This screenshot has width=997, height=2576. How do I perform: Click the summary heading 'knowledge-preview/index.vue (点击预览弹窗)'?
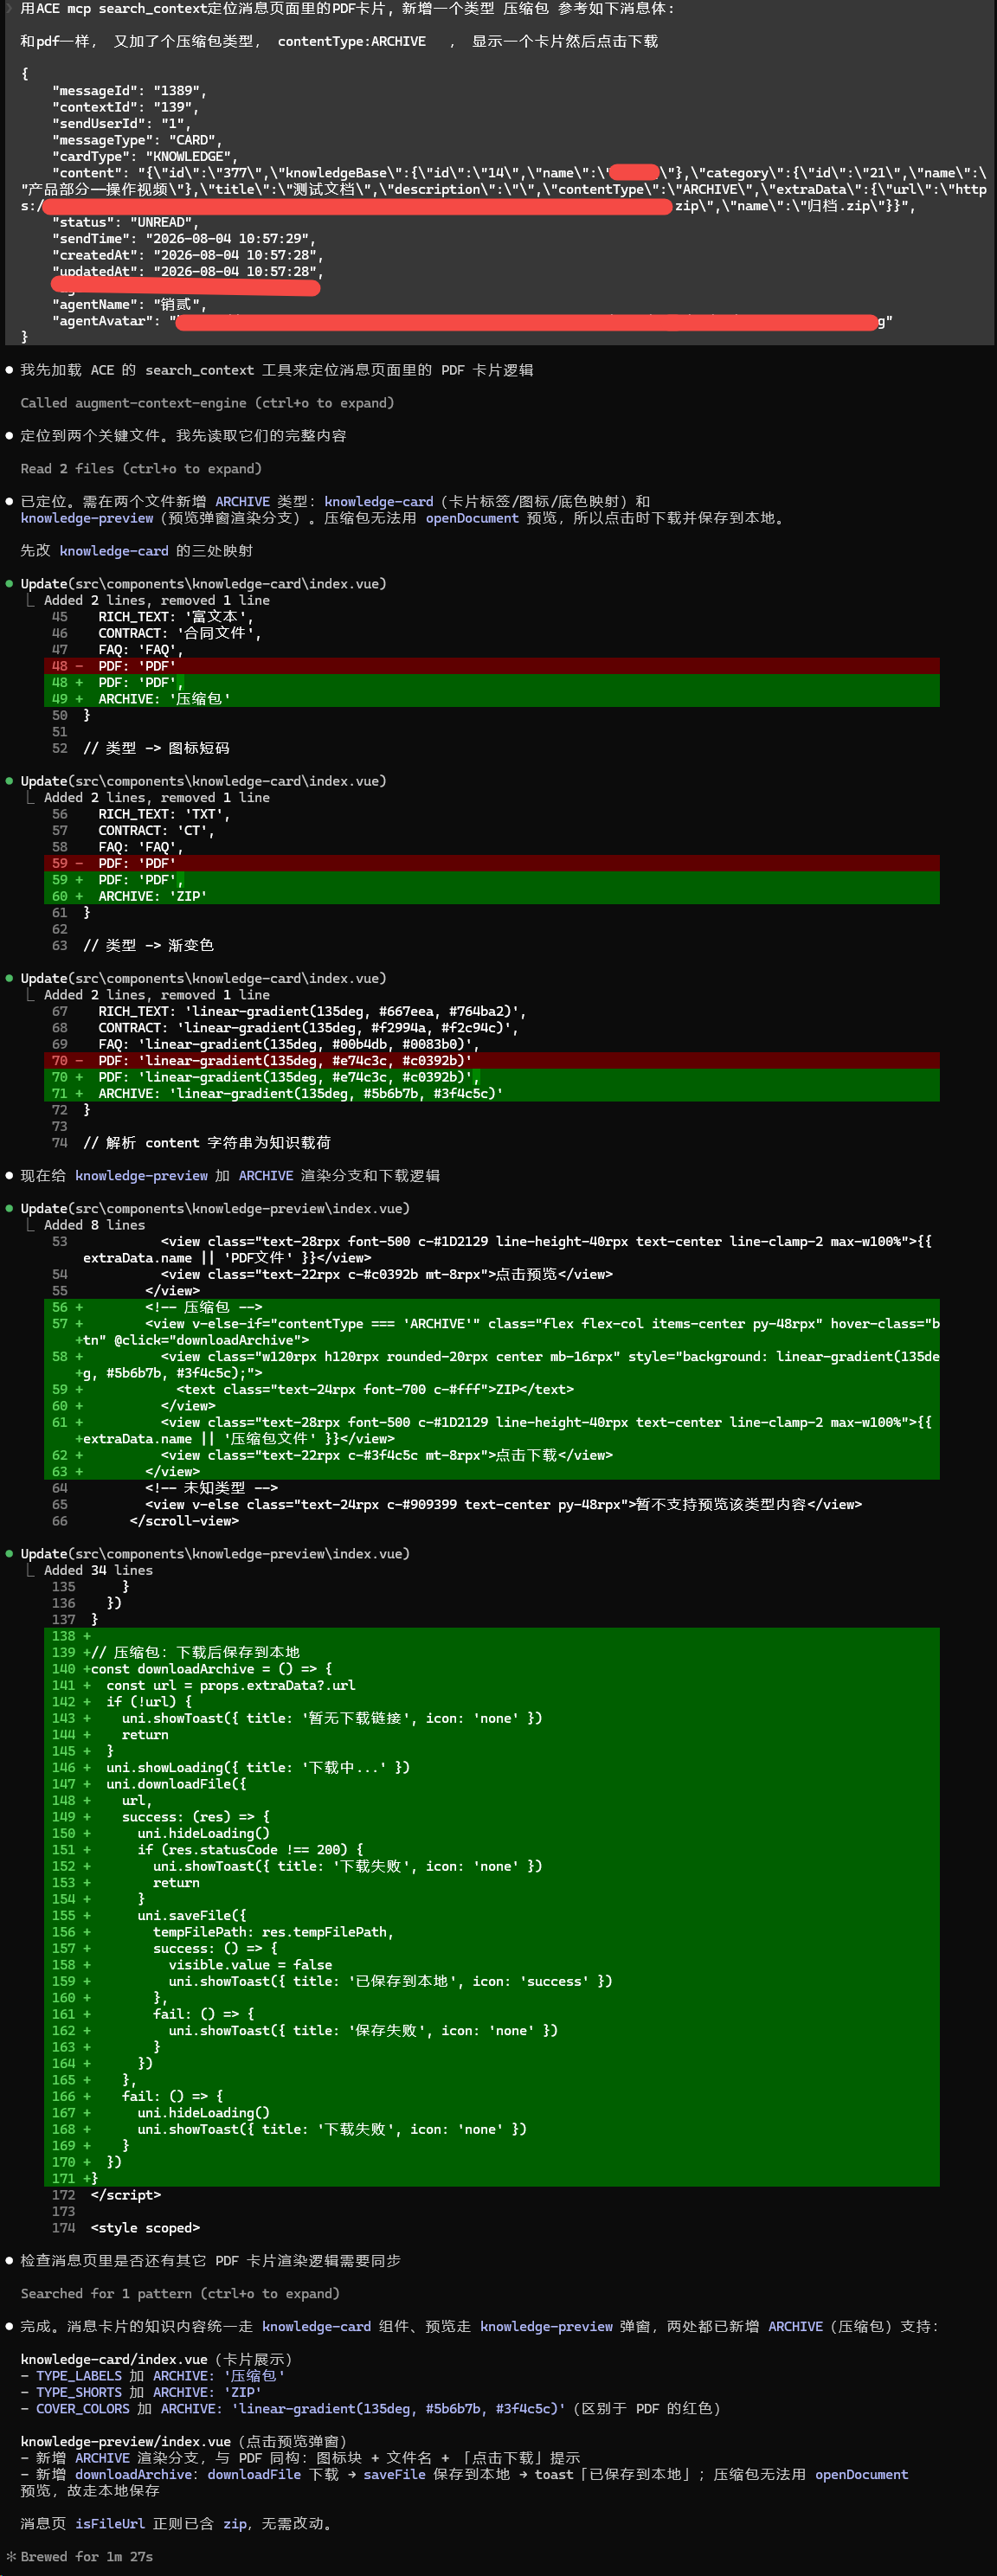[x=184, y=2441]
